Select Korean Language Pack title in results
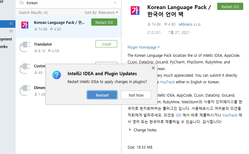This screenshot has width=249, height=154. point(59,22)
